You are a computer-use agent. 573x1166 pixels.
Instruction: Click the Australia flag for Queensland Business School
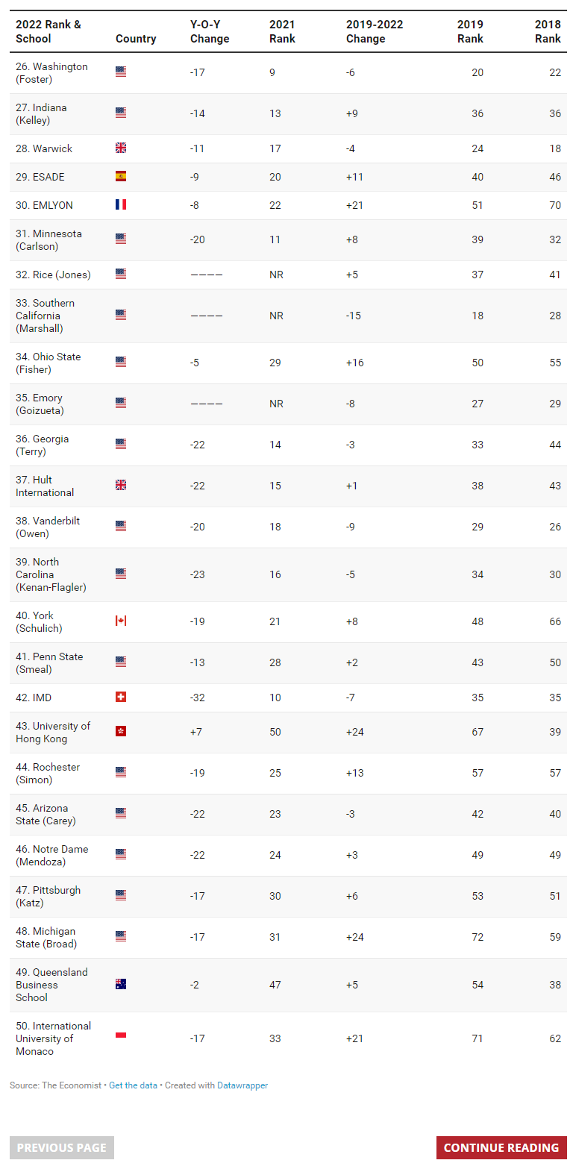pos(121,985)
